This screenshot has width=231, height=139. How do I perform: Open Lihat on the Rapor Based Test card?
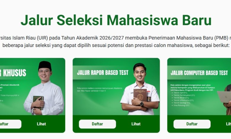click(136, 124)
